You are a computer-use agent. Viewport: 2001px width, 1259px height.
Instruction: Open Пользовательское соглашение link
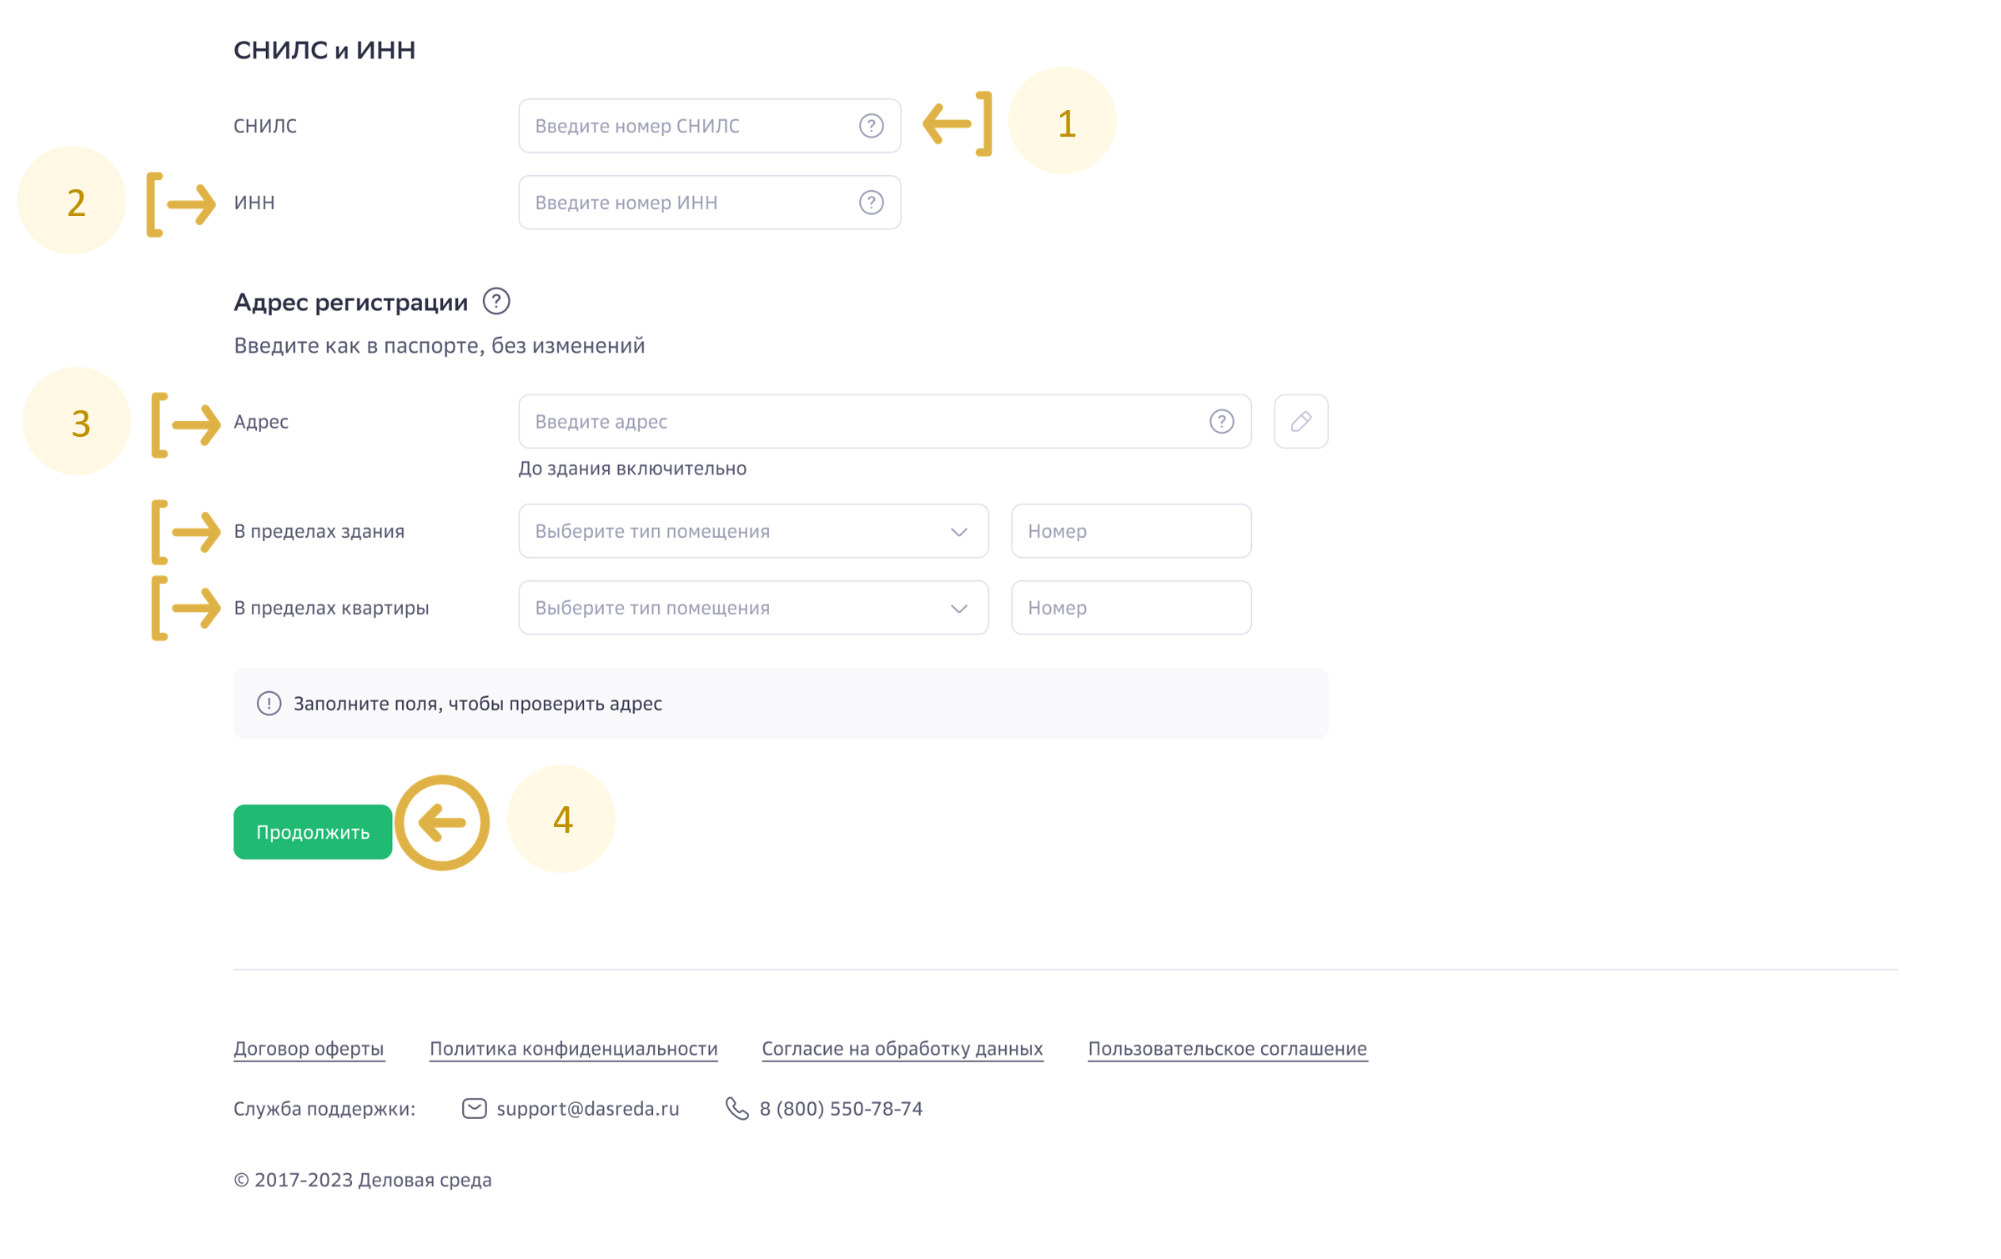click(x=1227, y=1049)
